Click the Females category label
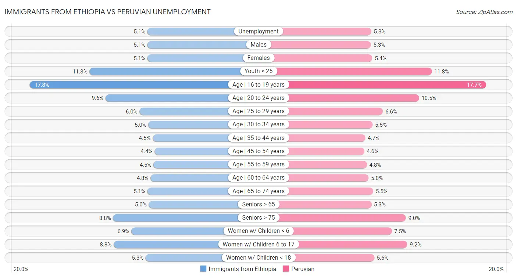This screenshot has width=517, height=278. point(258,58)
